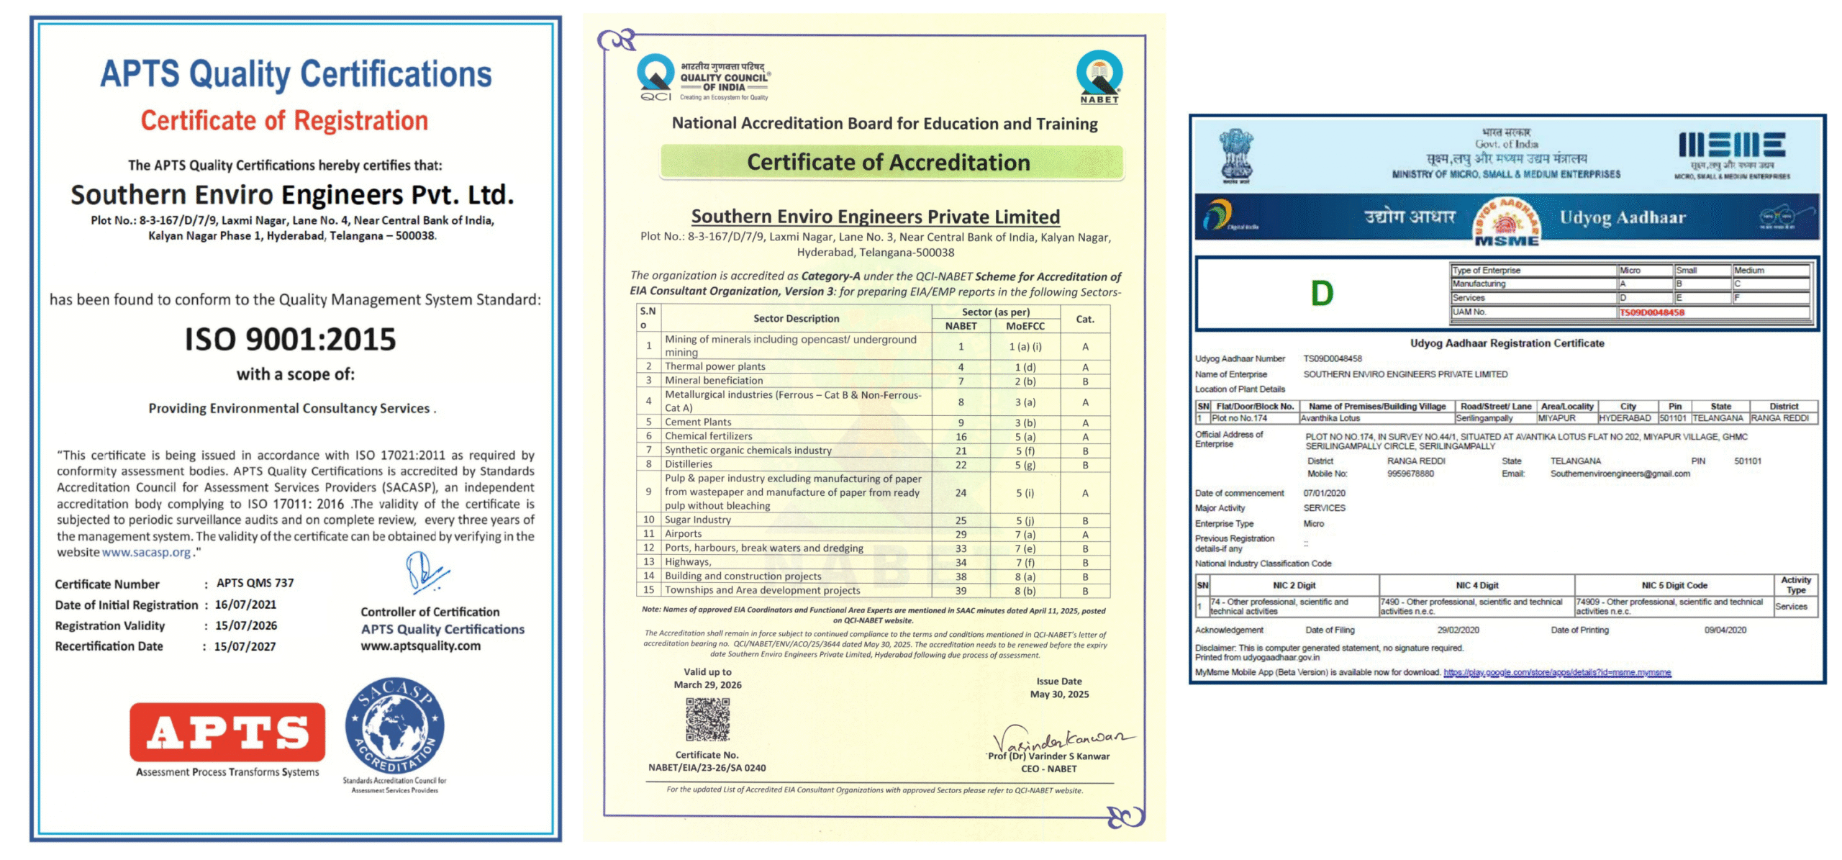Viewport: 1842px width, 860px height.
Task: Click the Southern Enviro Engineers Private Limited heading
Action: click(x=875, y=217)
